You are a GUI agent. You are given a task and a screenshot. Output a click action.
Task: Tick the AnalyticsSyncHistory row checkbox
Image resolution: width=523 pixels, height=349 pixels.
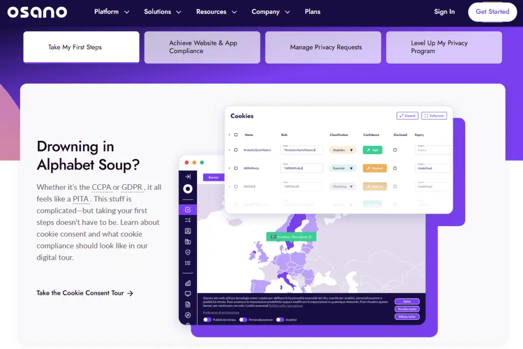click(236, 150)
